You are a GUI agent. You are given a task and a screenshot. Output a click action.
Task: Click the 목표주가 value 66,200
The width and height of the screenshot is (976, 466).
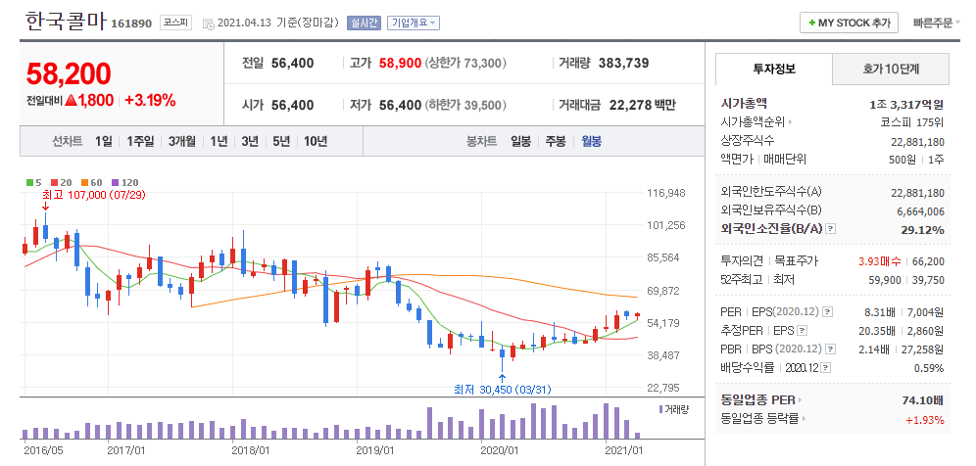928,262
